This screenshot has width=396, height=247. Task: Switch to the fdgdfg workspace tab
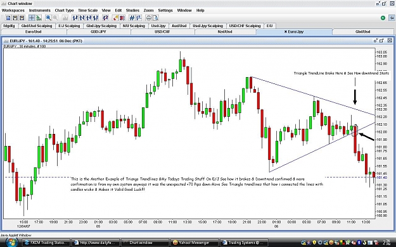[x=9, y=26]
